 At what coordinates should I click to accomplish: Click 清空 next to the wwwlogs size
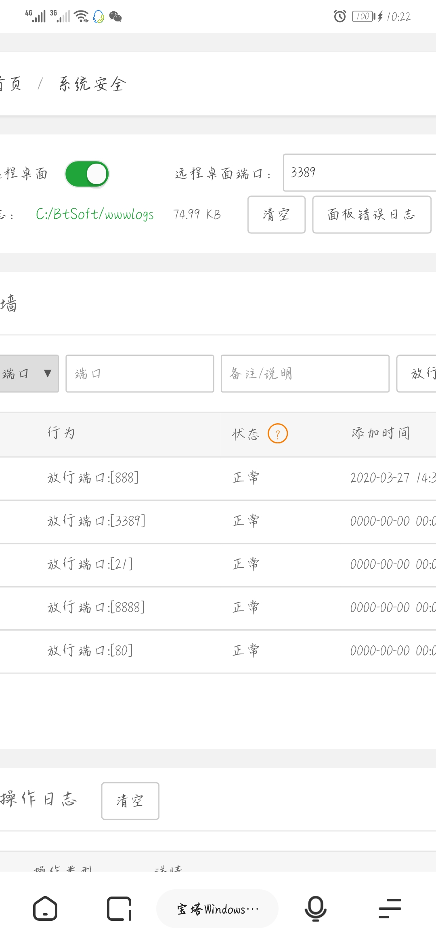pyautogui.click(x=276, y=214)
